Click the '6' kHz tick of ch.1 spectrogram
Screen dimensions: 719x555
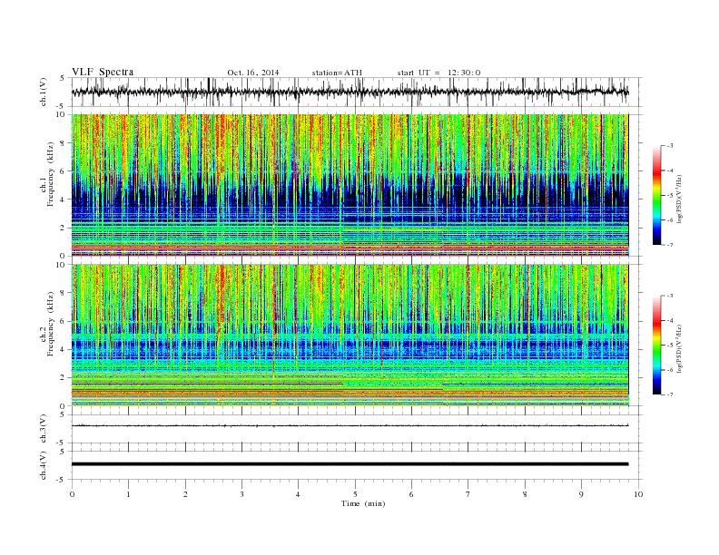64,171
